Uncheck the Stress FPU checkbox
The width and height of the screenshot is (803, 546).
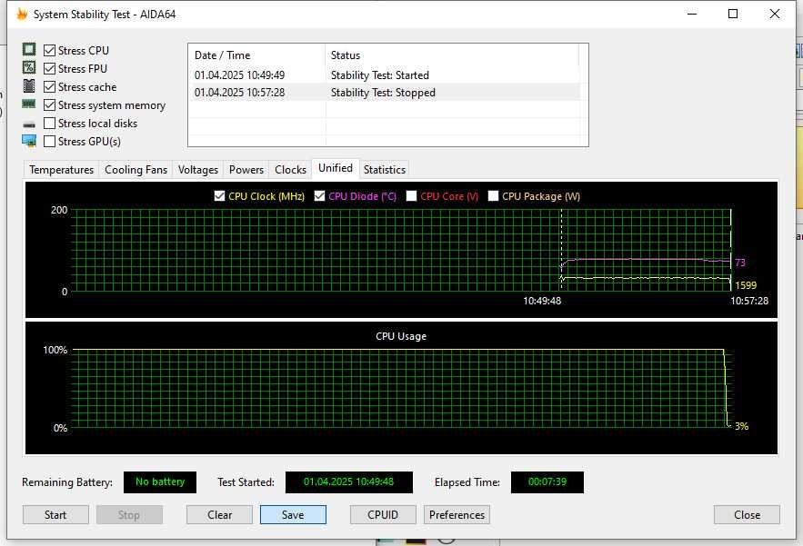tap(50, 68)
